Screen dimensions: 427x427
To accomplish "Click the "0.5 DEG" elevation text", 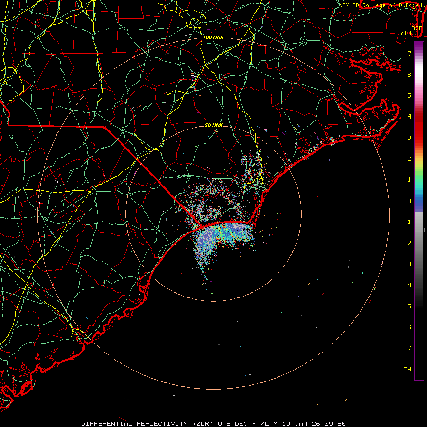I will (233, 424).
